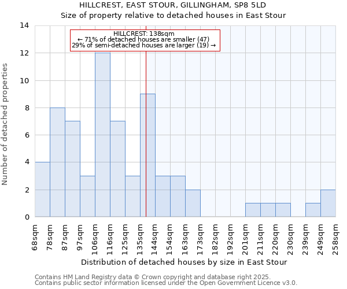Click the x-axis label '68sqm'

[x=35, y=238]
